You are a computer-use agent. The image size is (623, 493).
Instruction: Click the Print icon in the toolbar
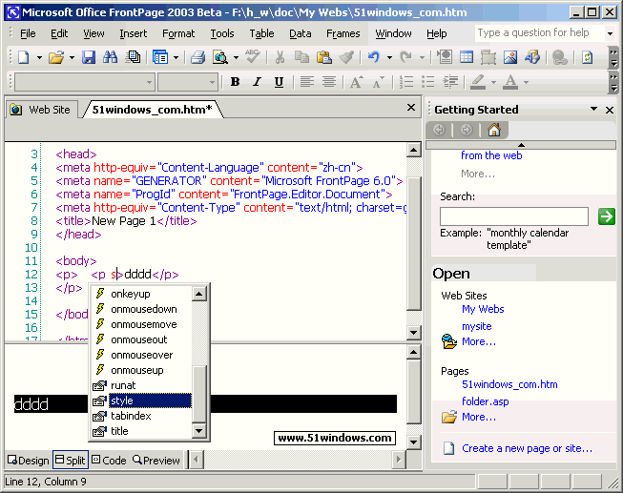(197, 57)
